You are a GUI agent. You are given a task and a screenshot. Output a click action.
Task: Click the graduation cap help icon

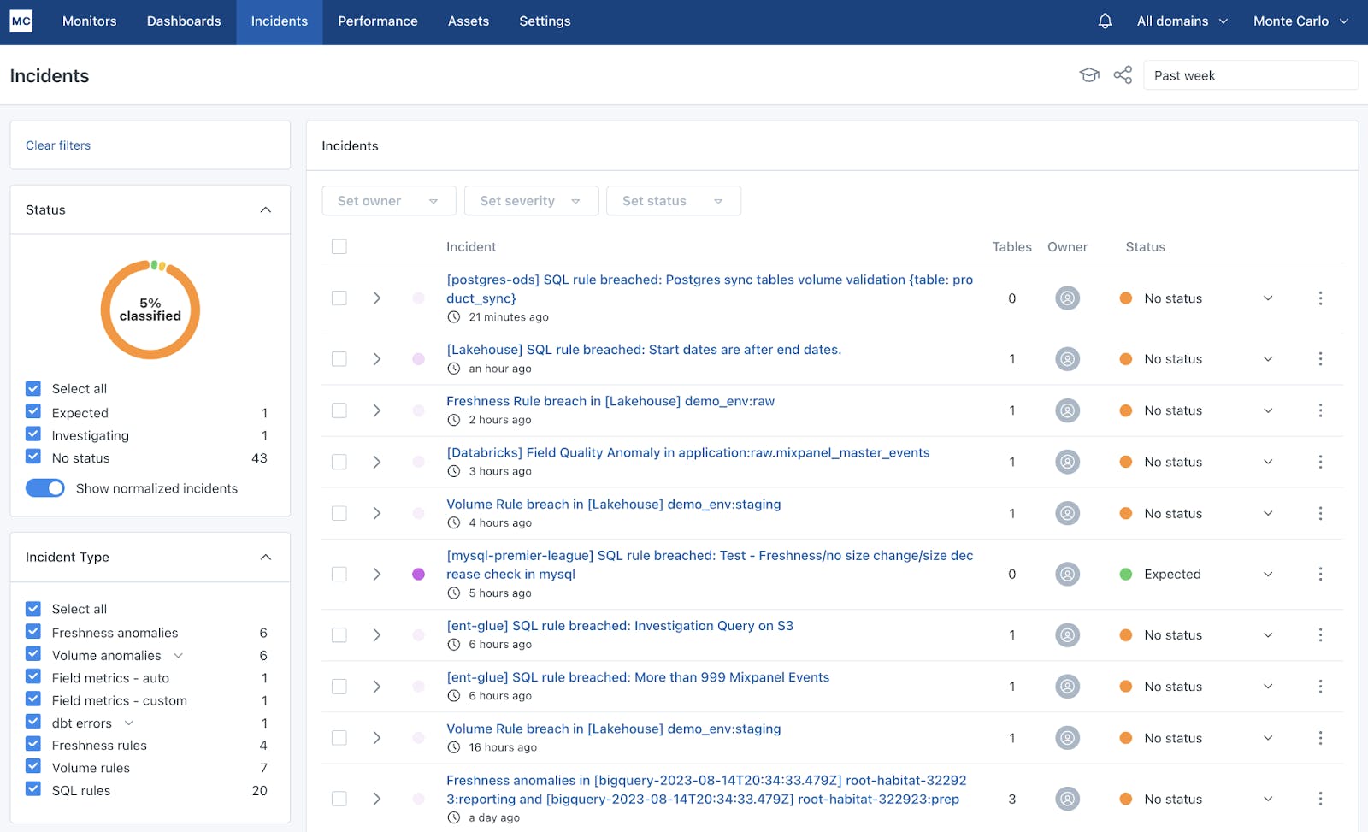1088,75
